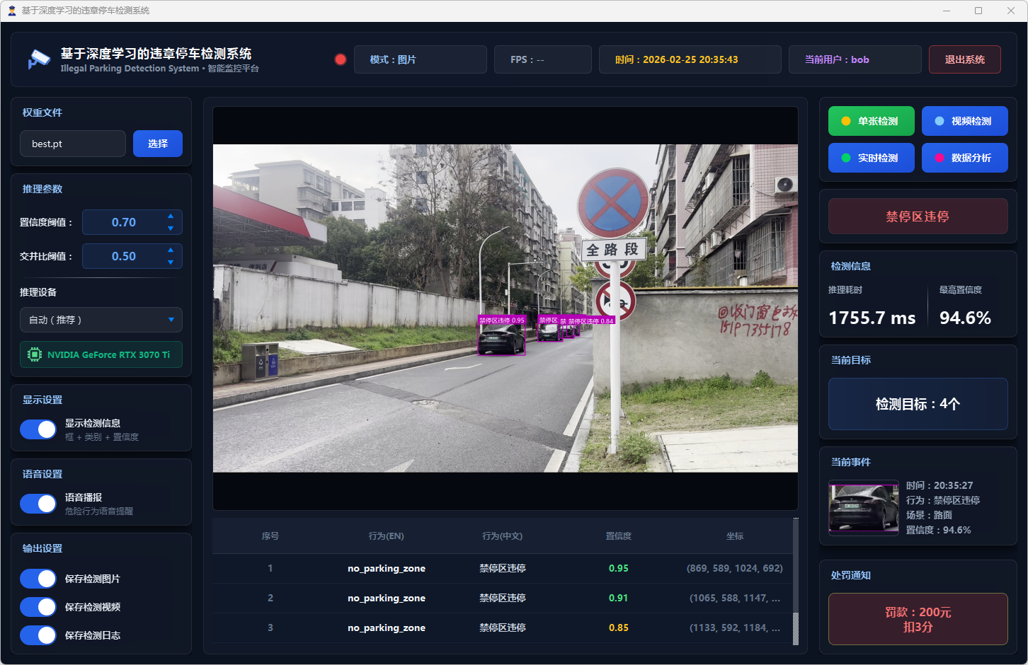Click the pink dot on 数据分析
This screenshot has height=665, width=1028.
[x=939, y=158]
